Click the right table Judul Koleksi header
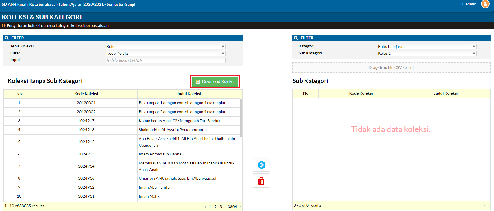Screen dimensions: 494x211 (x=446, y=93)
